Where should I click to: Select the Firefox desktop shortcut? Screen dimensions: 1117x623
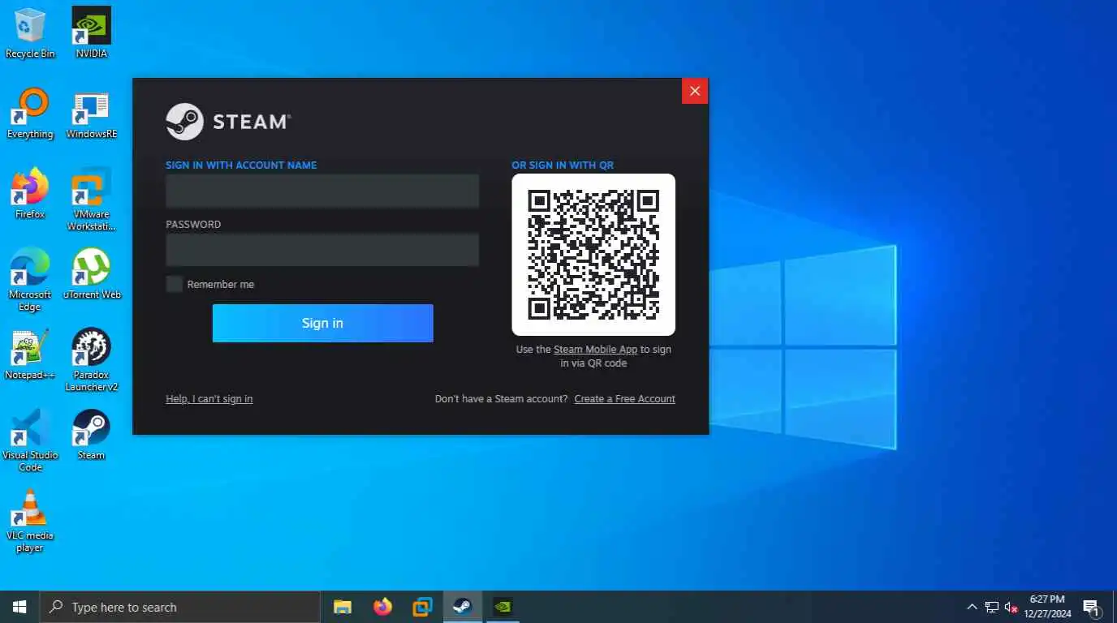[x=30, y=194]
